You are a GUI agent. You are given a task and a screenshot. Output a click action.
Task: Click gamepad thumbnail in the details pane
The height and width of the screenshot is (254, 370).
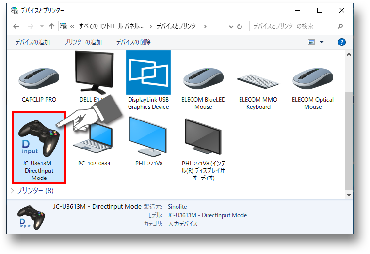[31, 217]
